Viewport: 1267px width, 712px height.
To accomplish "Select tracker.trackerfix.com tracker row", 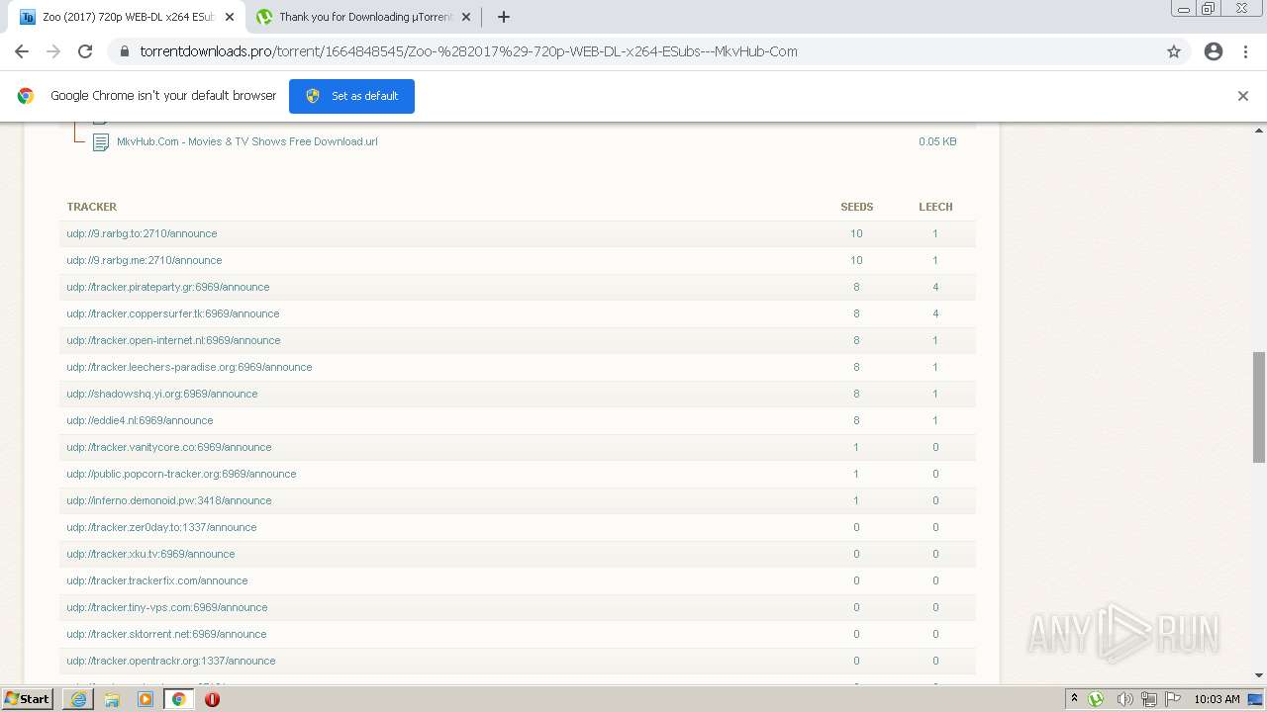I will (x=518, y=580).
